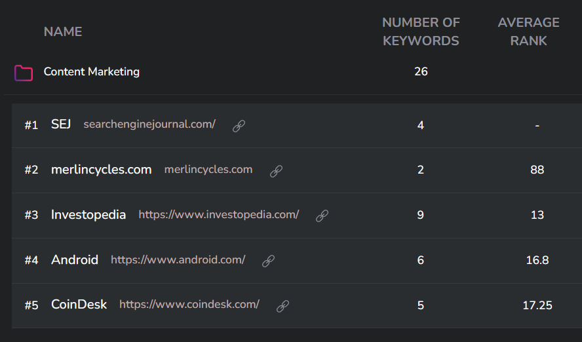Click average rank 88 in merlincycles row

(537, 170)
